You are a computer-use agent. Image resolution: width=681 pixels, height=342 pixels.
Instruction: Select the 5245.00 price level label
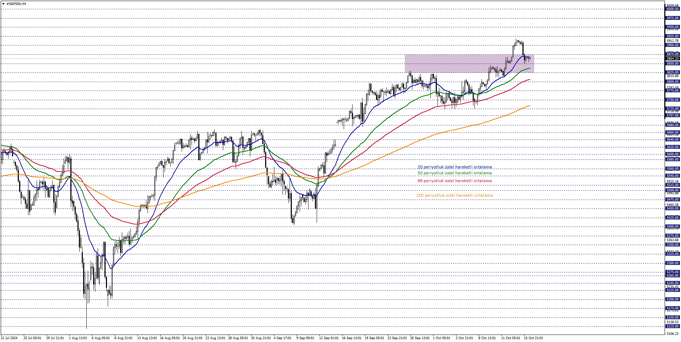tap(672, 283)
